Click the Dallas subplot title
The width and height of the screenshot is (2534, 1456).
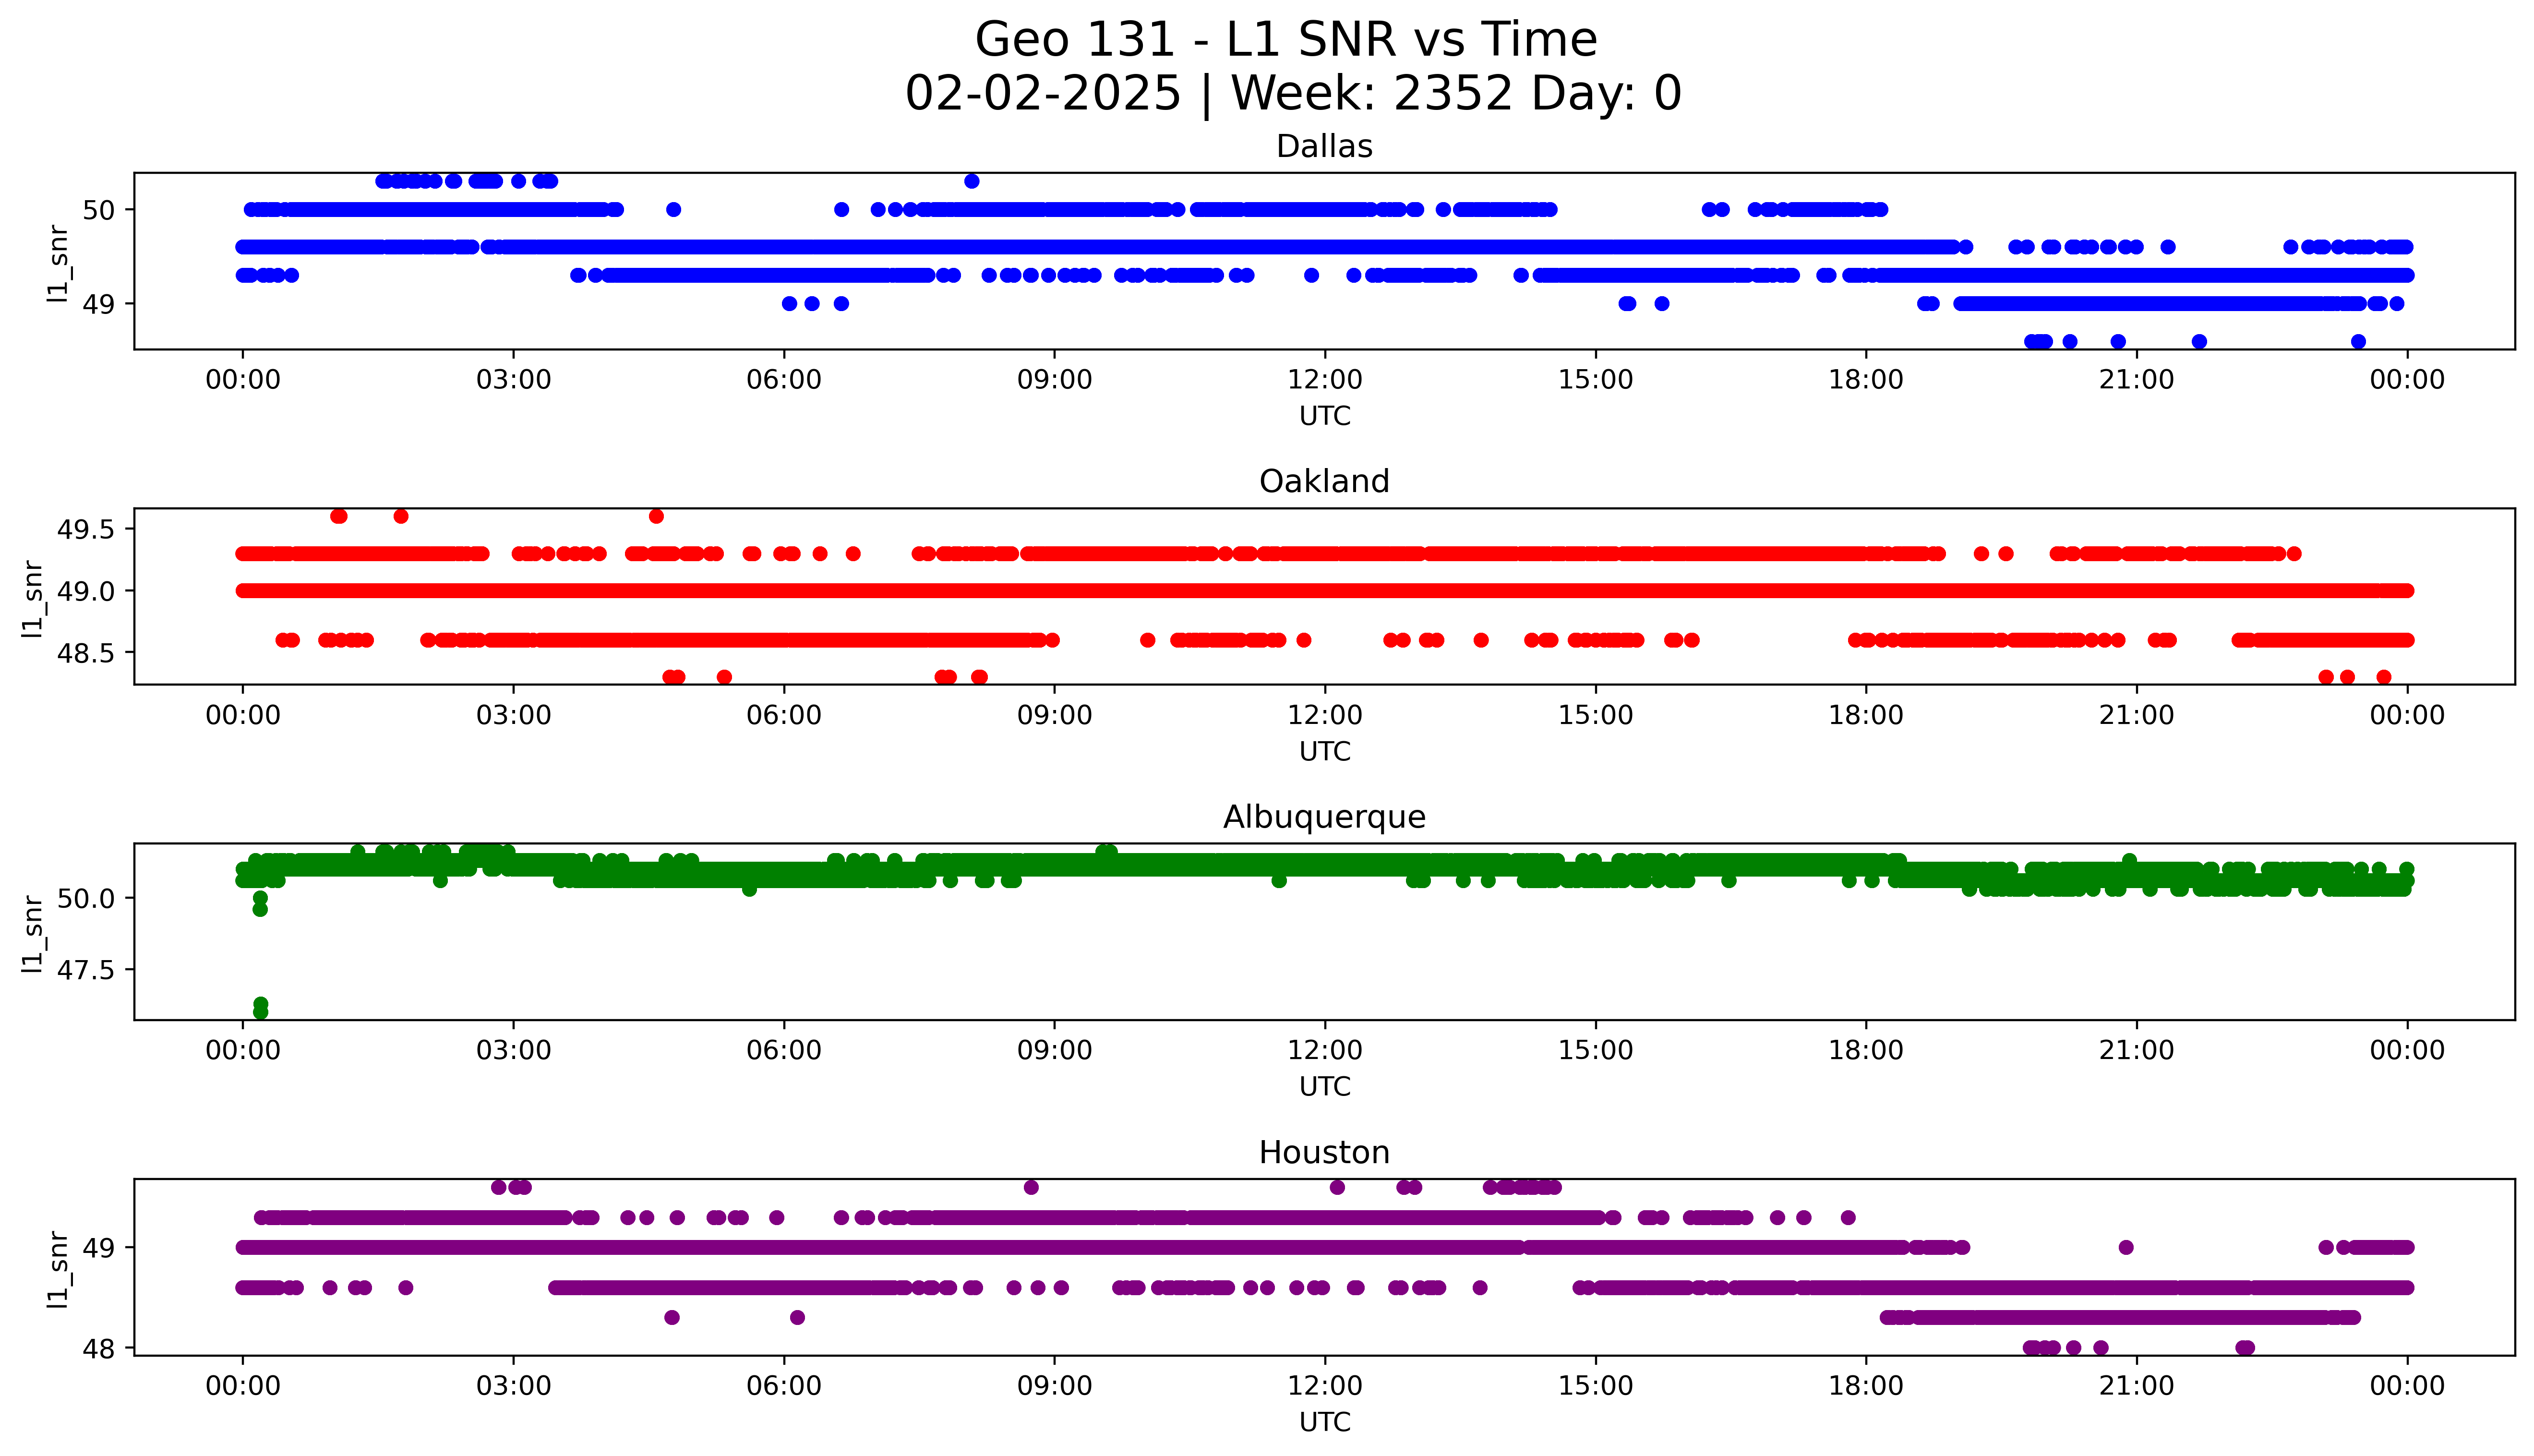coord(1323,147)
